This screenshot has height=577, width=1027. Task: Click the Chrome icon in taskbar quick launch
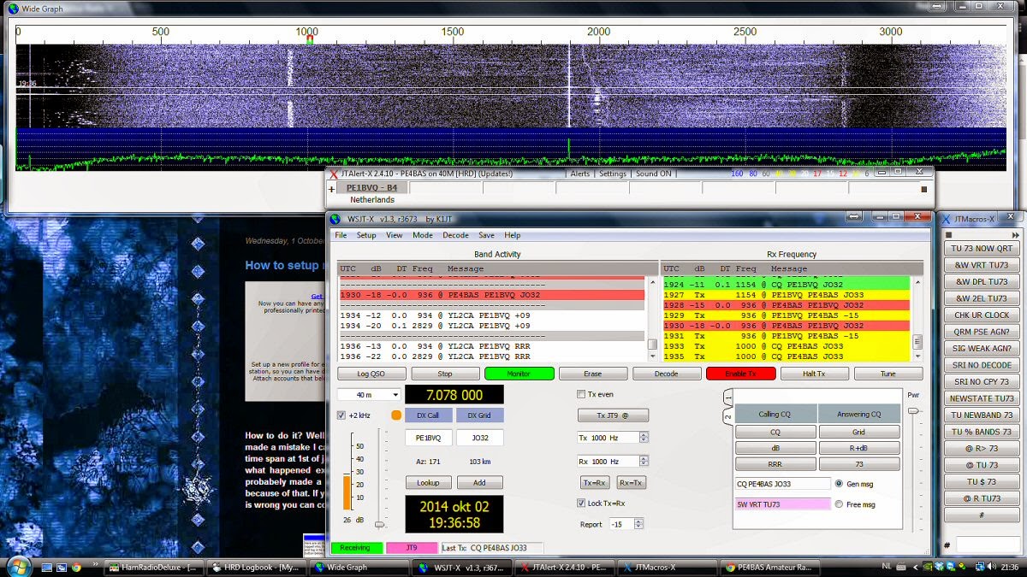[x=76, y=567]
